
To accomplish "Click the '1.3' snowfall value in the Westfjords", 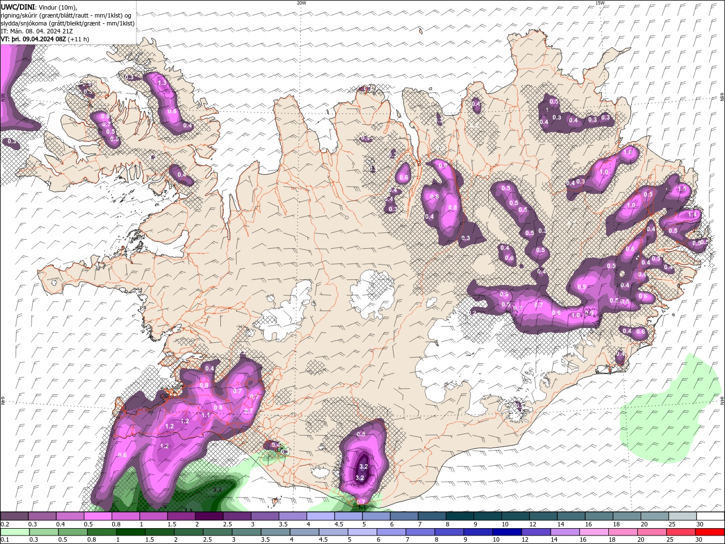I will 162,83.
